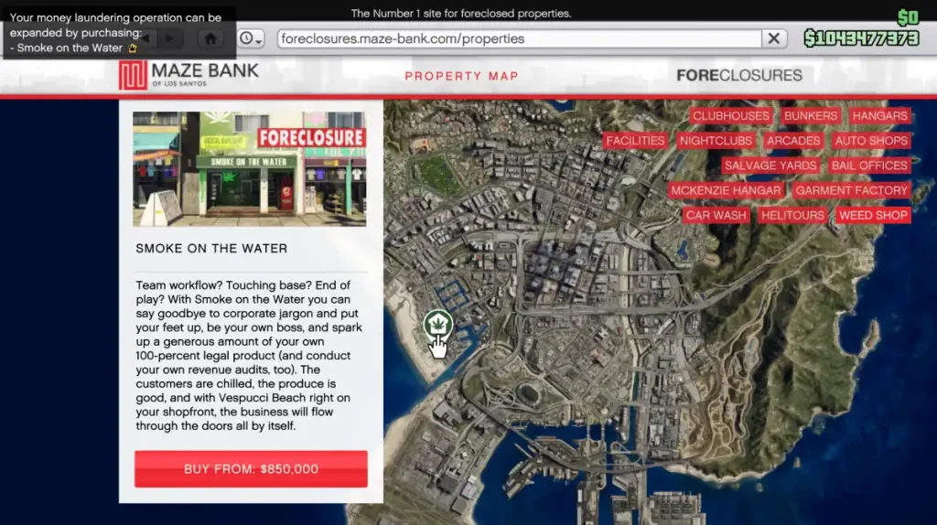Click the Smoke on the Water title
Viewport: 937px width, 525px height.
pyautogui.click(x=211, y=249)
